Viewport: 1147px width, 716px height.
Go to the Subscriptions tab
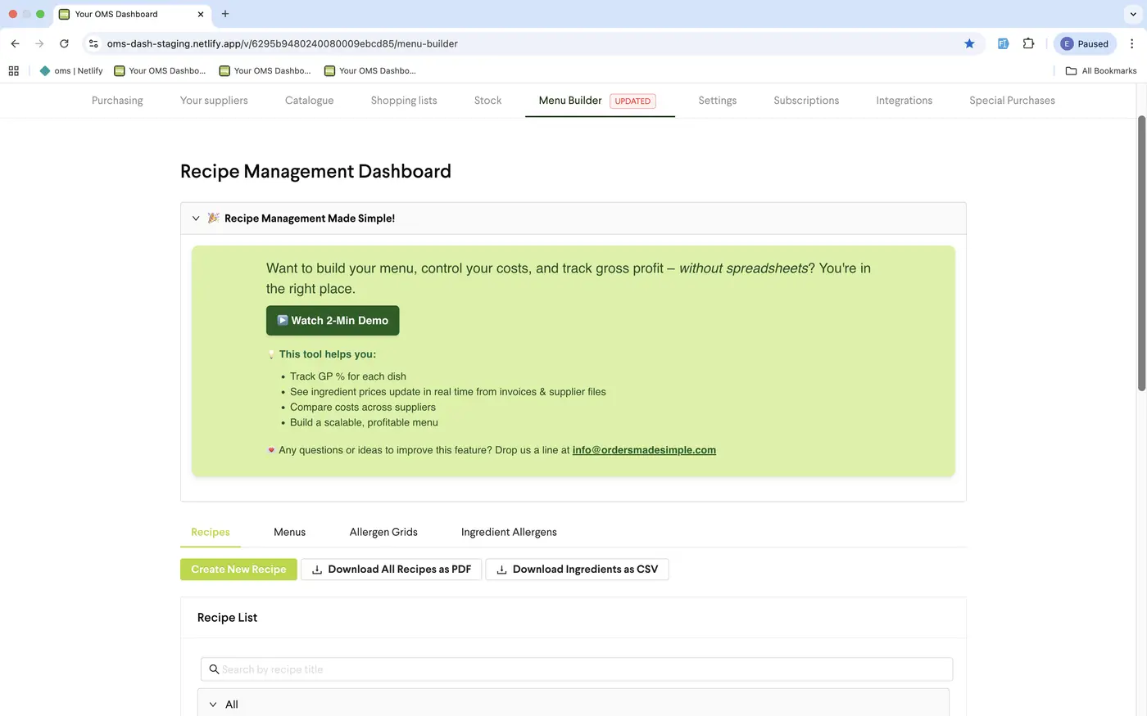coord(806,101)
